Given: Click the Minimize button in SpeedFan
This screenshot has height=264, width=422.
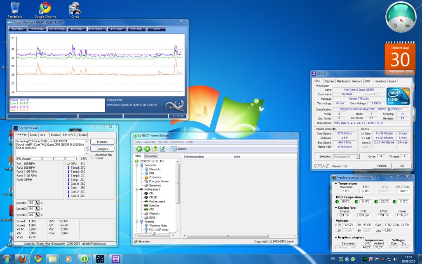Looking at the screenshot, I should (102, 142).
